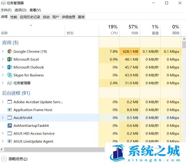This screenshot has width=186, height=164.
Task: Open the 选项(O) menu
Action: tap(20, 10)
